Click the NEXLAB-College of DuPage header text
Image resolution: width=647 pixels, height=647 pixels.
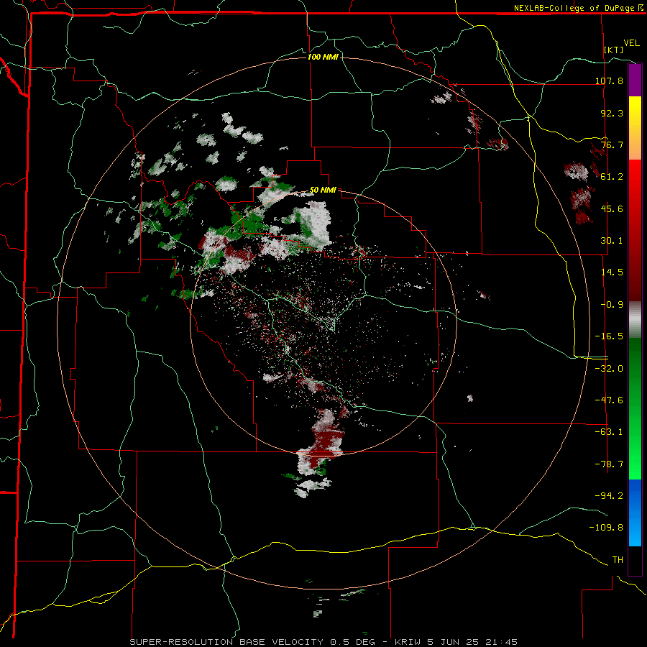(x=574, y=8)
